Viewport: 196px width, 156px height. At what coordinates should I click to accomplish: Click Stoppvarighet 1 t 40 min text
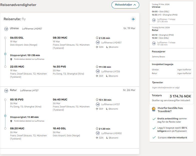tap(24, 117)
